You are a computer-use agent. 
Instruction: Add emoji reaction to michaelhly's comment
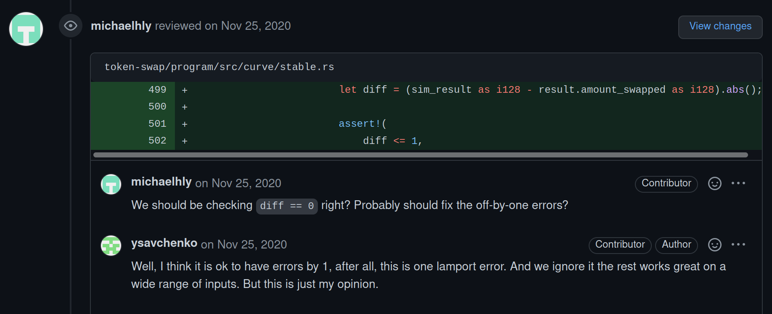[x=714, y=183]
